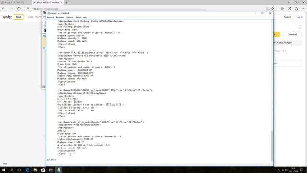Select the share link text field
307x173 pixels.
point(287,43)
